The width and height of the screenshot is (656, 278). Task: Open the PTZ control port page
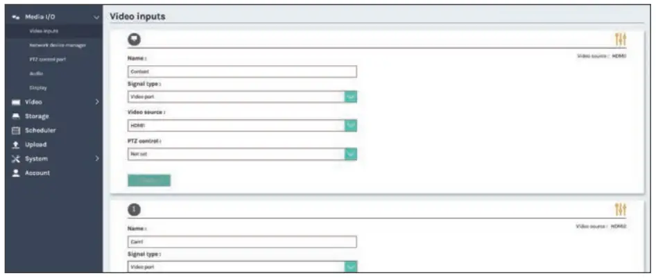coord(48,60)
